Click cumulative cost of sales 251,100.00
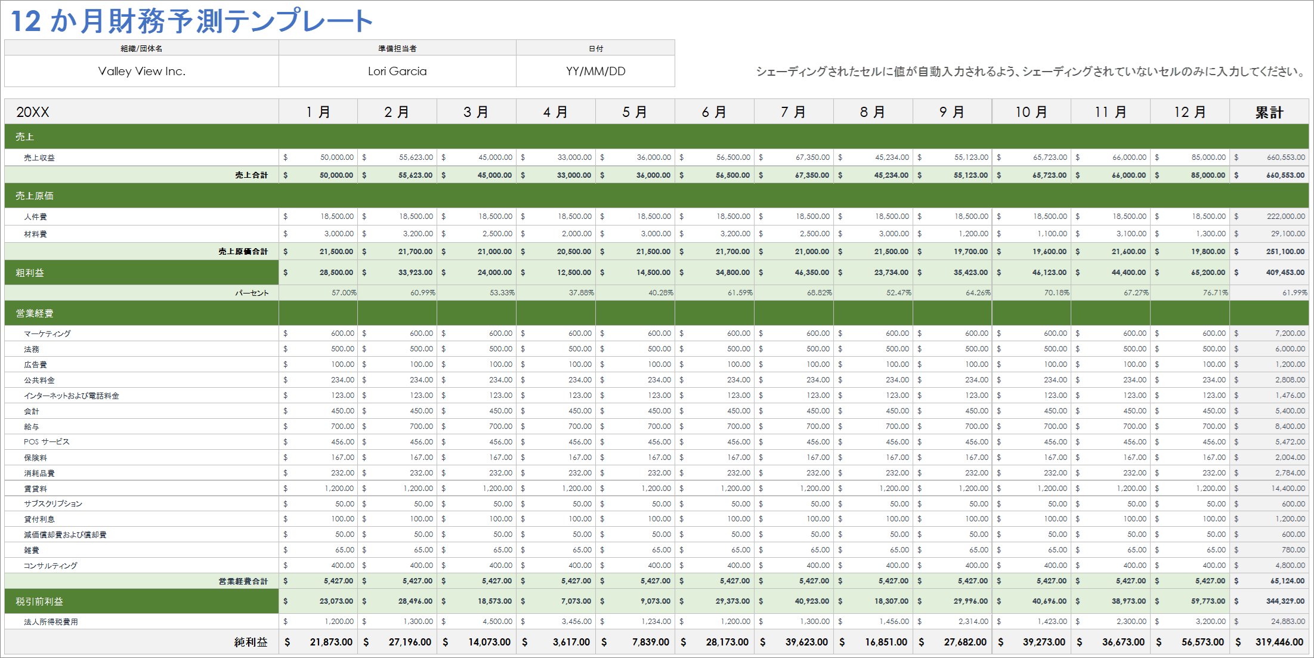 1269,251
